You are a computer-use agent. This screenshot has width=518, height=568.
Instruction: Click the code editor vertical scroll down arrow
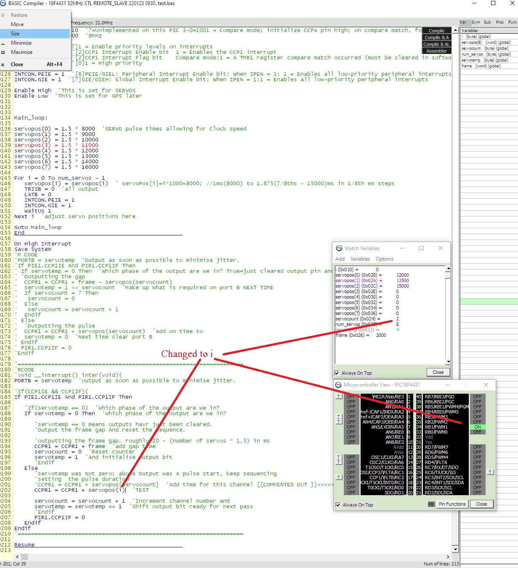pyautogui.click(x=455, y=549)
